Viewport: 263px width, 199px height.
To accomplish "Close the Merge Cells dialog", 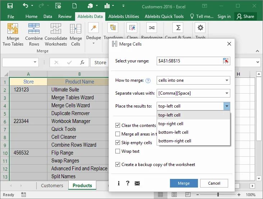I will pyautogui.click(x=229, y=44).
